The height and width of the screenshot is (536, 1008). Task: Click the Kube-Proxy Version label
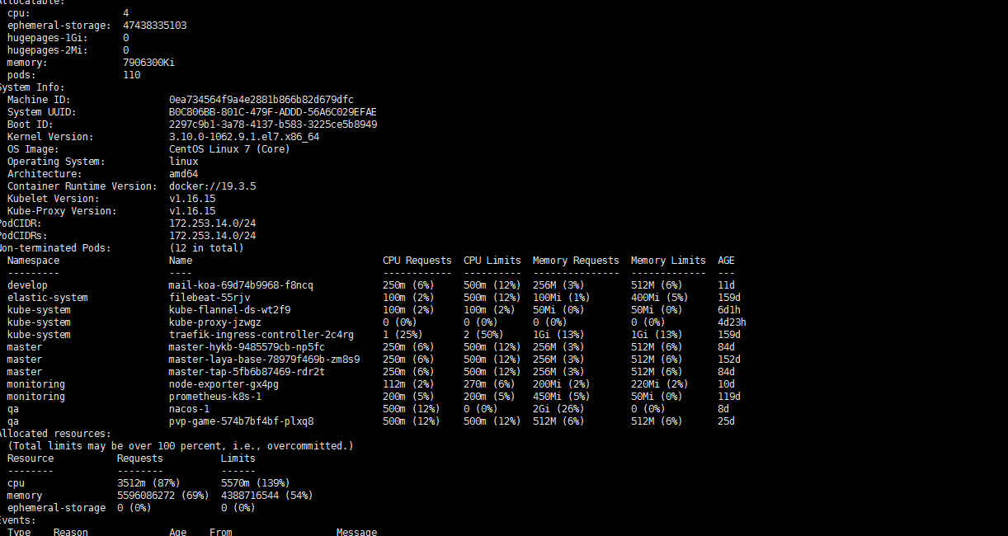(62, 211)
